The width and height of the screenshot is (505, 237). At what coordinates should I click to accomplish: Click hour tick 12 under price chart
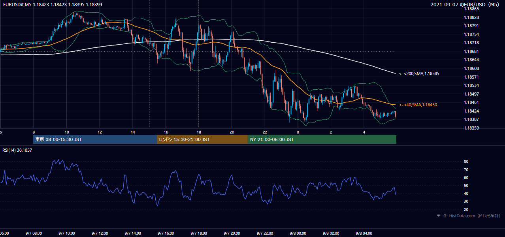(x=100, y=132)
